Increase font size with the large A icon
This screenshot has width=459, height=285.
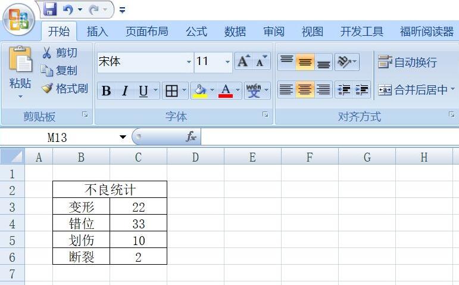243,61
